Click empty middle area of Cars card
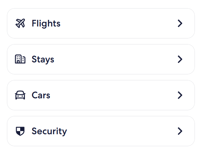The width and height of the screenshot is (198, 161). click(114, 95)
